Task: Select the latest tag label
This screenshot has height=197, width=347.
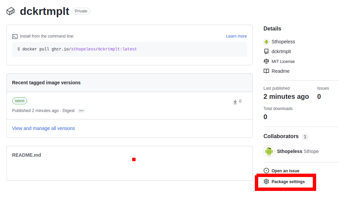Action: (x=20, y=101)
